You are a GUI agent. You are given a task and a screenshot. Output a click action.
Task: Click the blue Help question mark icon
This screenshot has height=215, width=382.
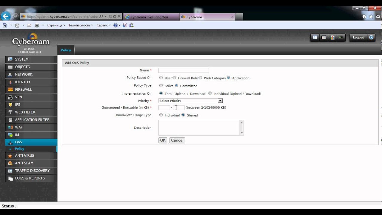(x=115, y=25)
